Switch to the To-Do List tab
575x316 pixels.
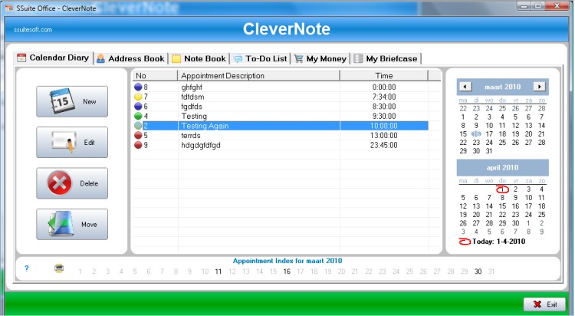pyautogui.click(x=261, y=59)
